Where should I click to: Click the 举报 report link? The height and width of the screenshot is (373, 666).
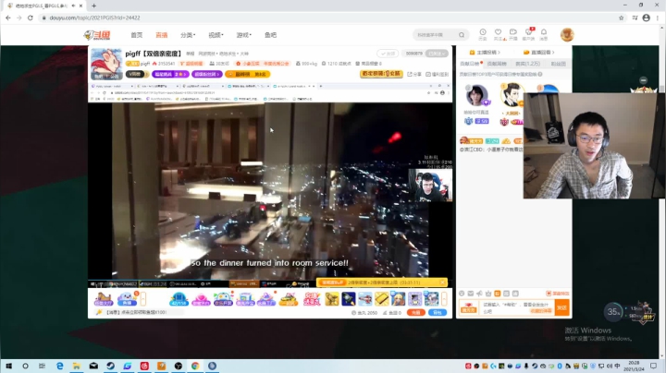coord(190,54)
